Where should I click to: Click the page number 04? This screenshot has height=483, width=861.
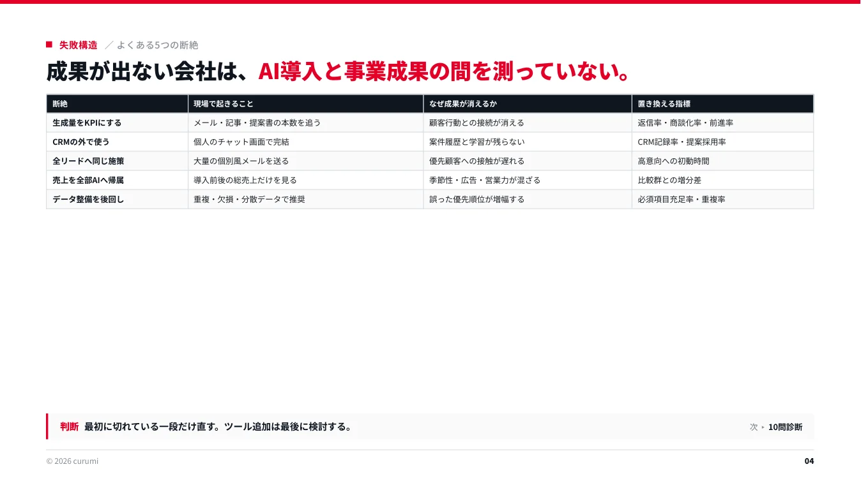coord(809,461)
